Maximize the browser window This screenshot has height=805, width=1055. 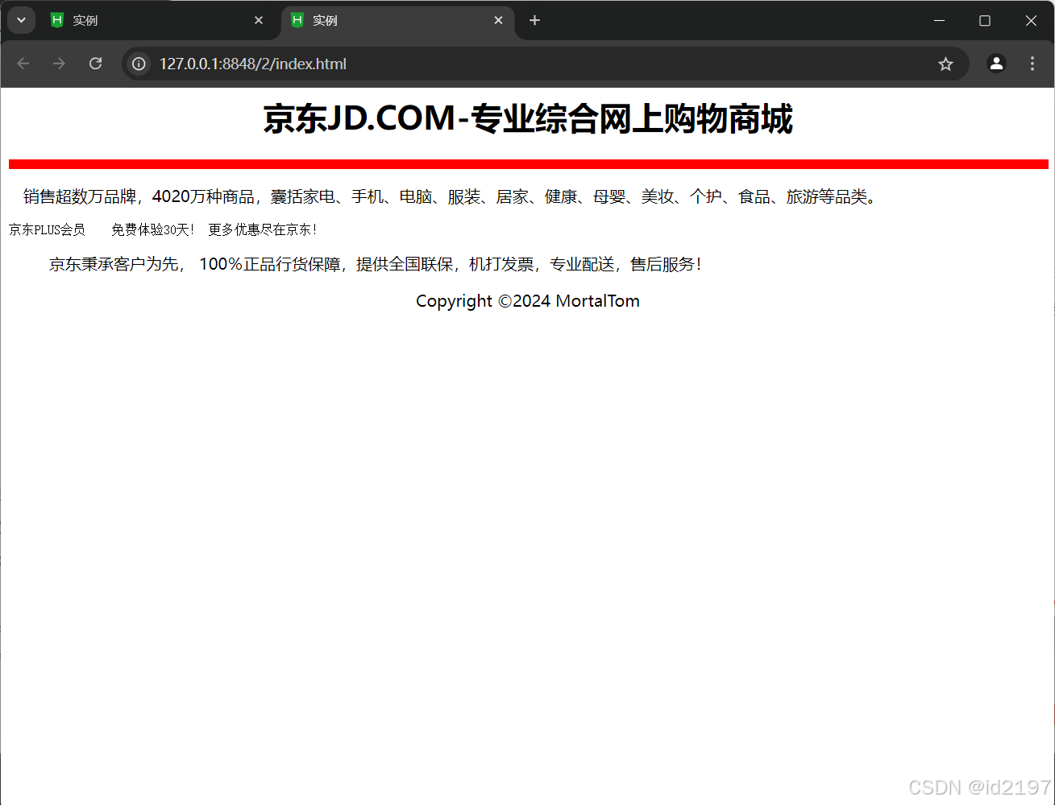[x=985, y=20]
